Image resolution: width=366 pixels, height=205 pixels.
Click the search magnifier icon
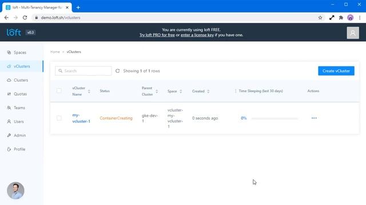[61, 71]
